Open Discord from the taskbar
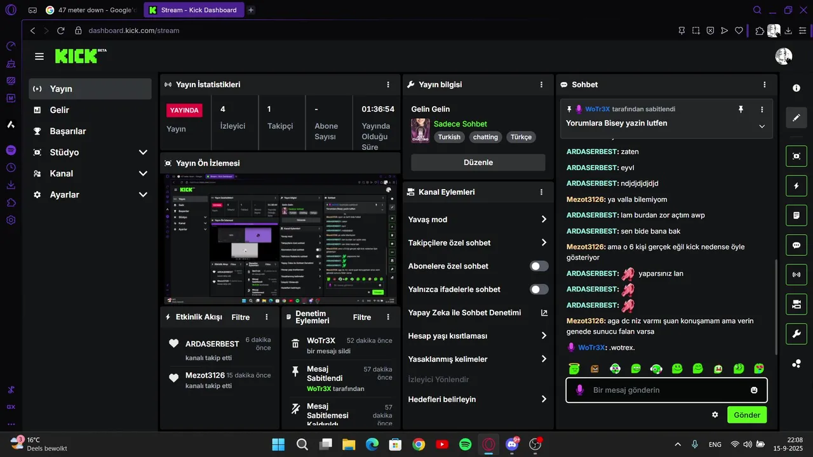This screenshot has height=457, width=813. pos(512,444)
